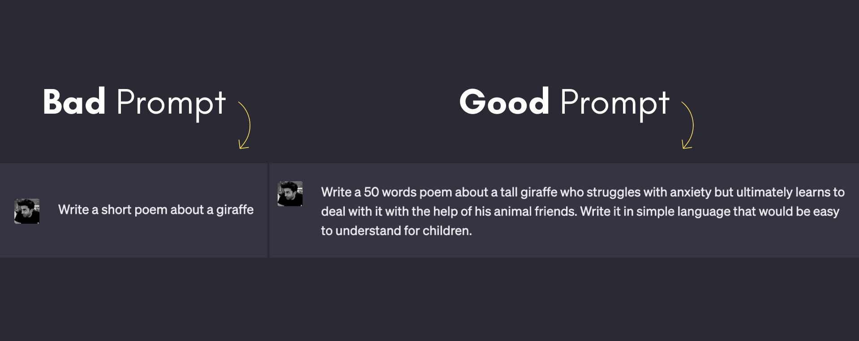Click the yellow arrow beside Bad Prompt
Screen dimensions: 859x341
[x=245, y=125]
